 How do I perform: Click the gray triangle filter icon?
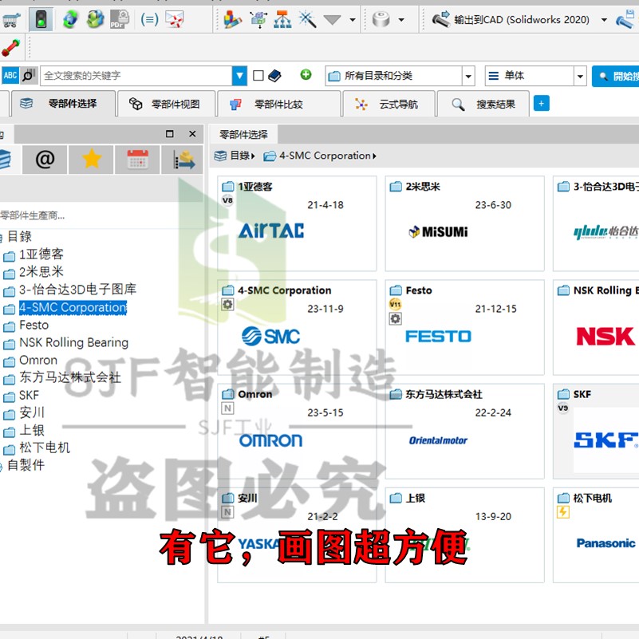[332, 19]
